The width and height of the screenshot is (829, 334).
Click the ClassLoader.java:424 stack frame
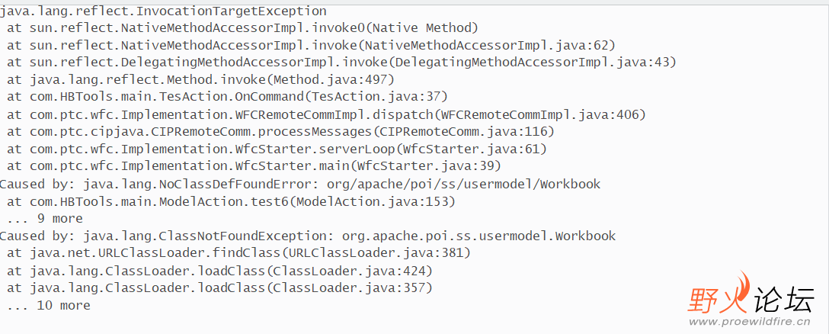click(x=219, y=271)
